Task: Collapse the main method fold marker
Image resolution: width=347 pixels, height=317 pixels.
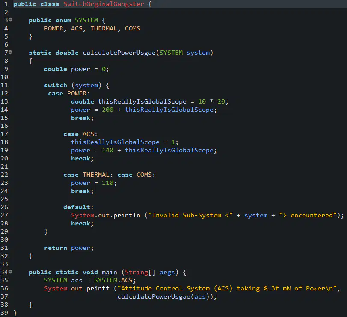Action: tap(10, 272)
